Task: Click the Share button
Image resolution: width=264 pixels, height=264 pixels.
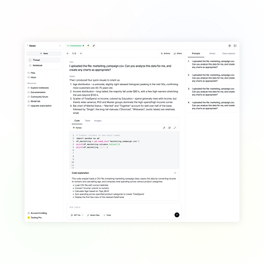Action: [178, 53]
